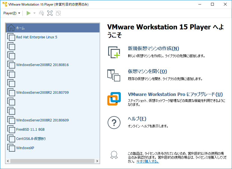Click the Unity mode toolbar icon
Viewport: 232px width, 169px height.
[58, 13]
